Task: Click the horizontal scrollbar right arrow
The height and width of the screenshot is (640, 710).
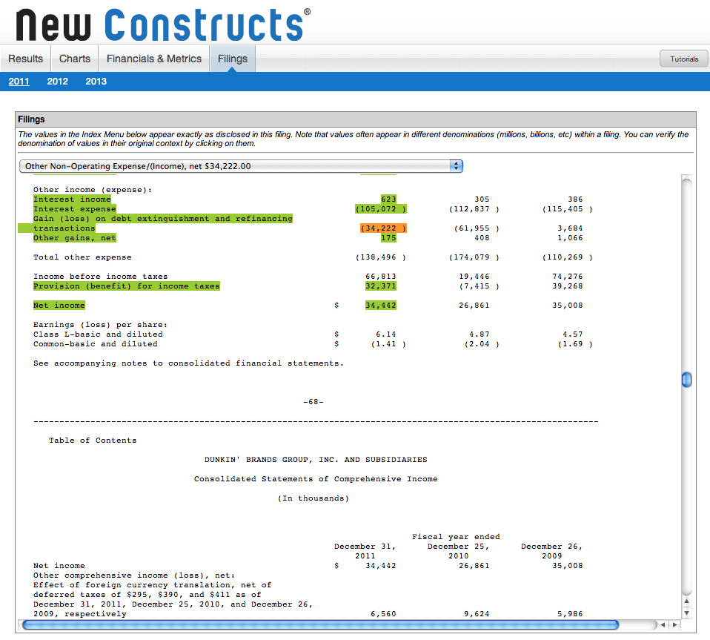Action: point(674,625)
